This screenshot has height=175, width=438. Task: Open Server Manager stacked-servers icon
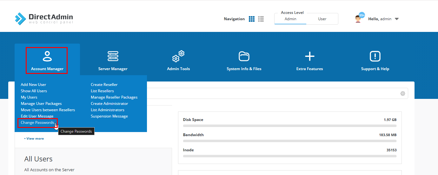click(x=113, y=56)
